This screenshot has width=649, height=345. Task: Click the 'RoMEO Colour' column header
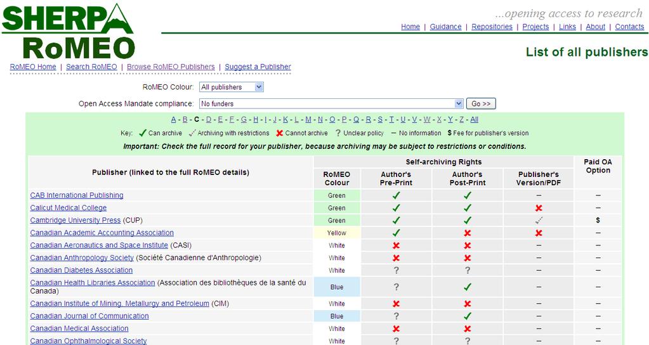click(x=336, y=178)
